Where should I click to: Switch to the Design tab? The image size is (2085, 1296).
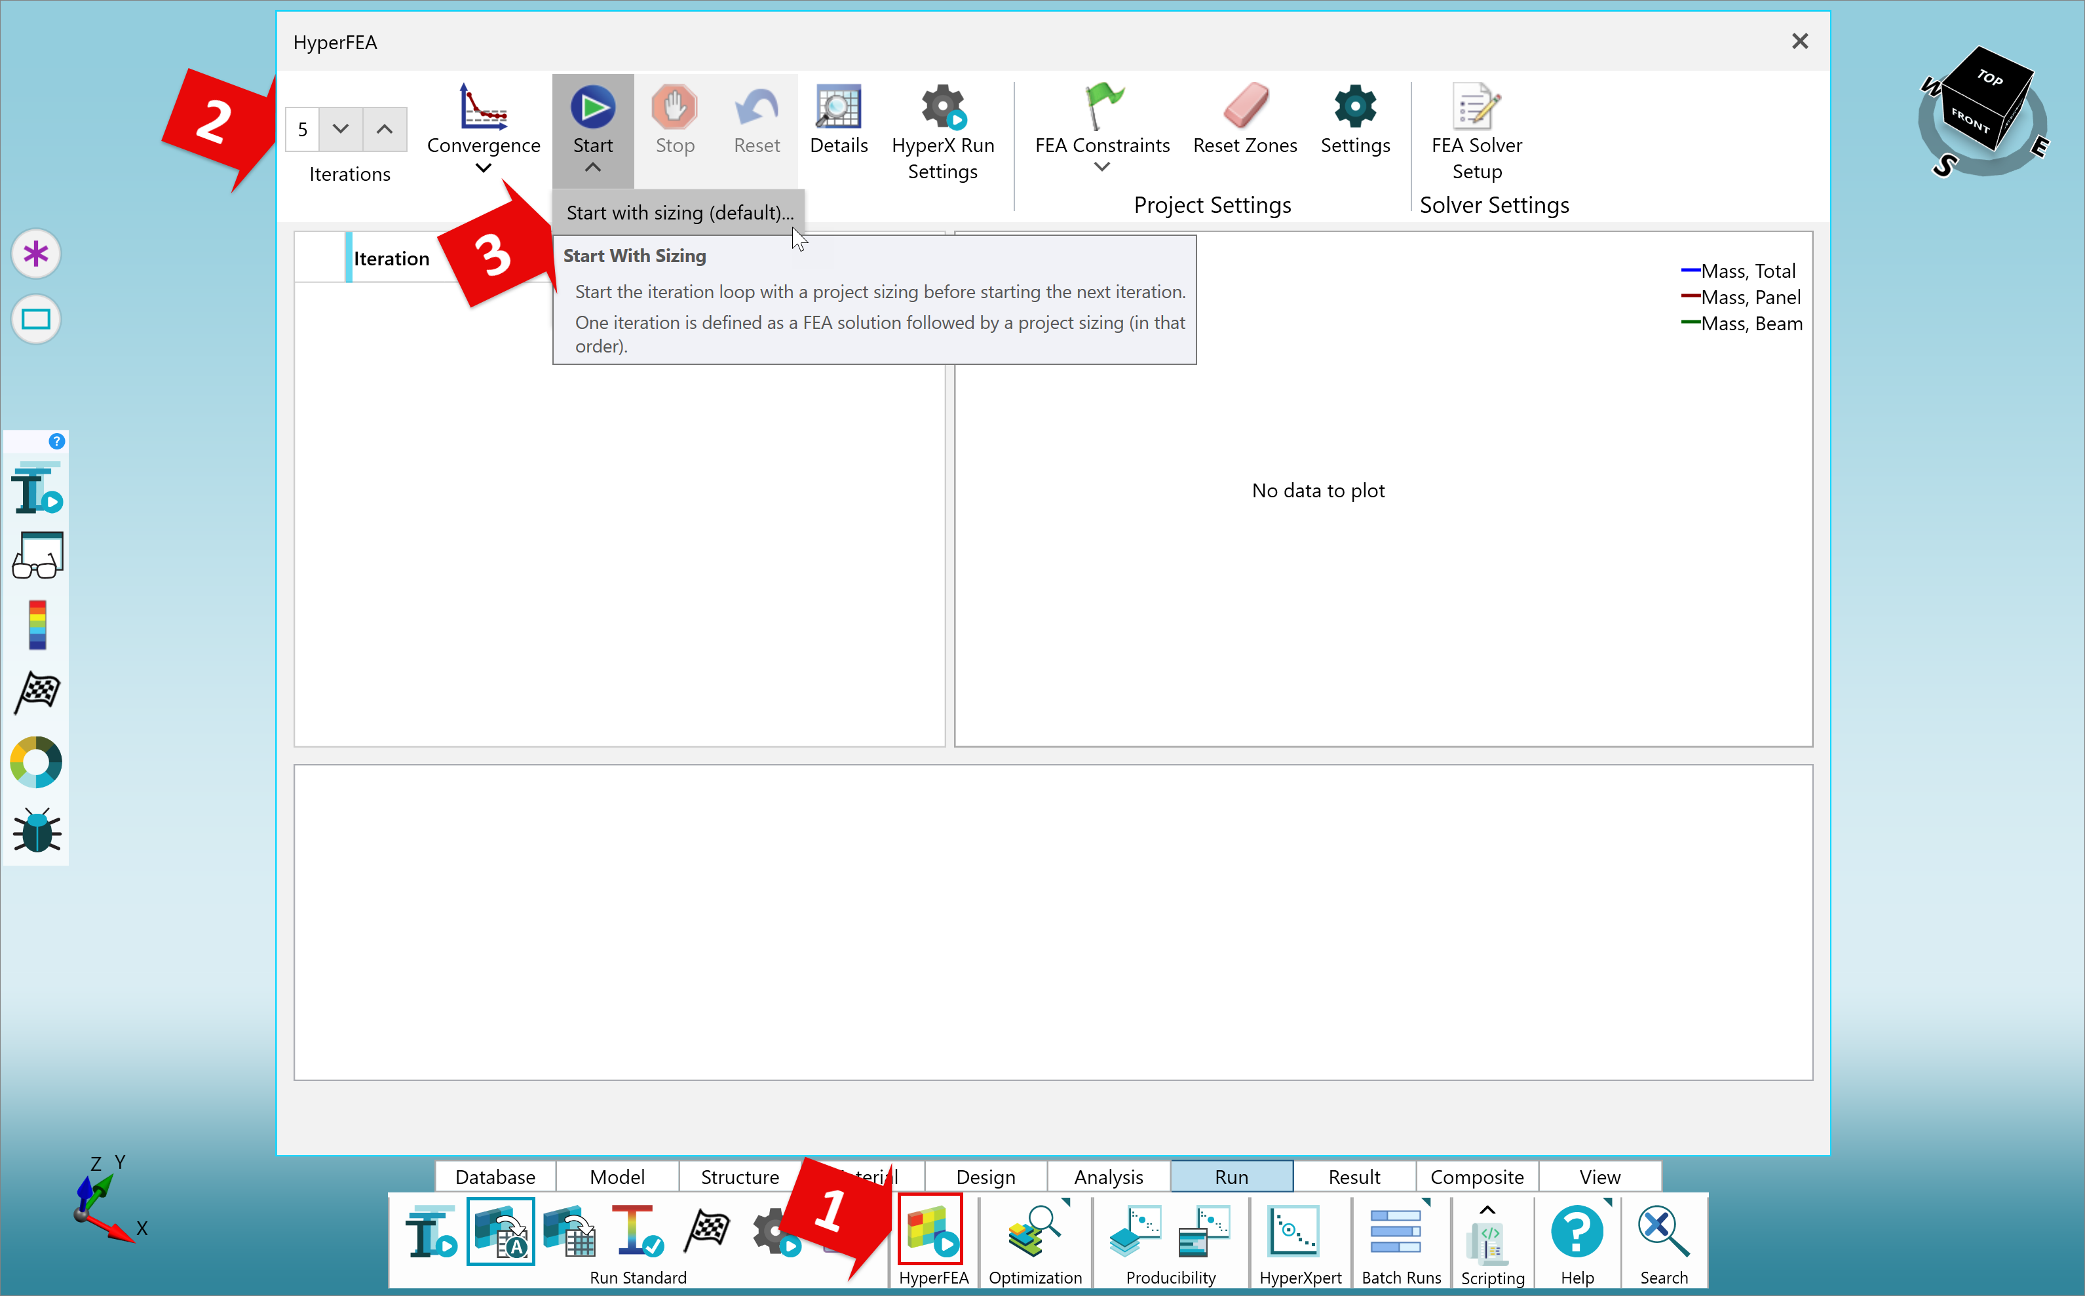[x=985, y=1176]
